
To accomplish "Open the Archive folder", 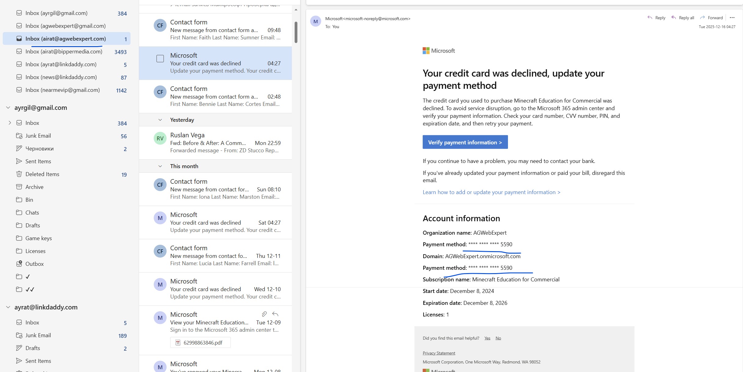I will coord(67,187).
